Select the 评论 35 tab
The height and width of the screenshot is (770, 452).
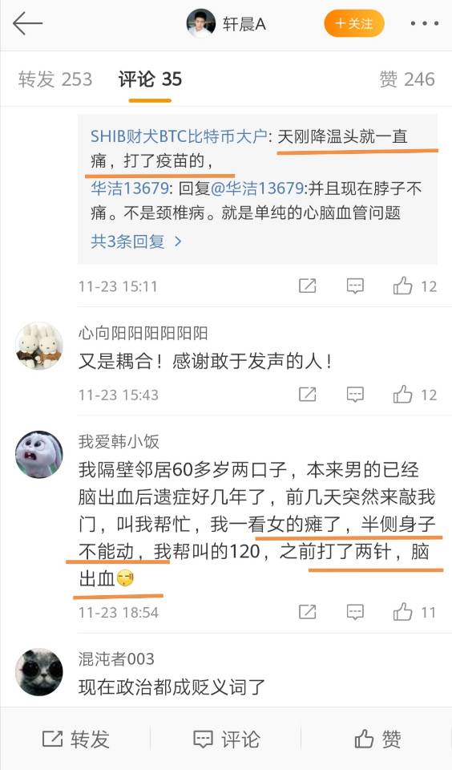pos(150,79)
